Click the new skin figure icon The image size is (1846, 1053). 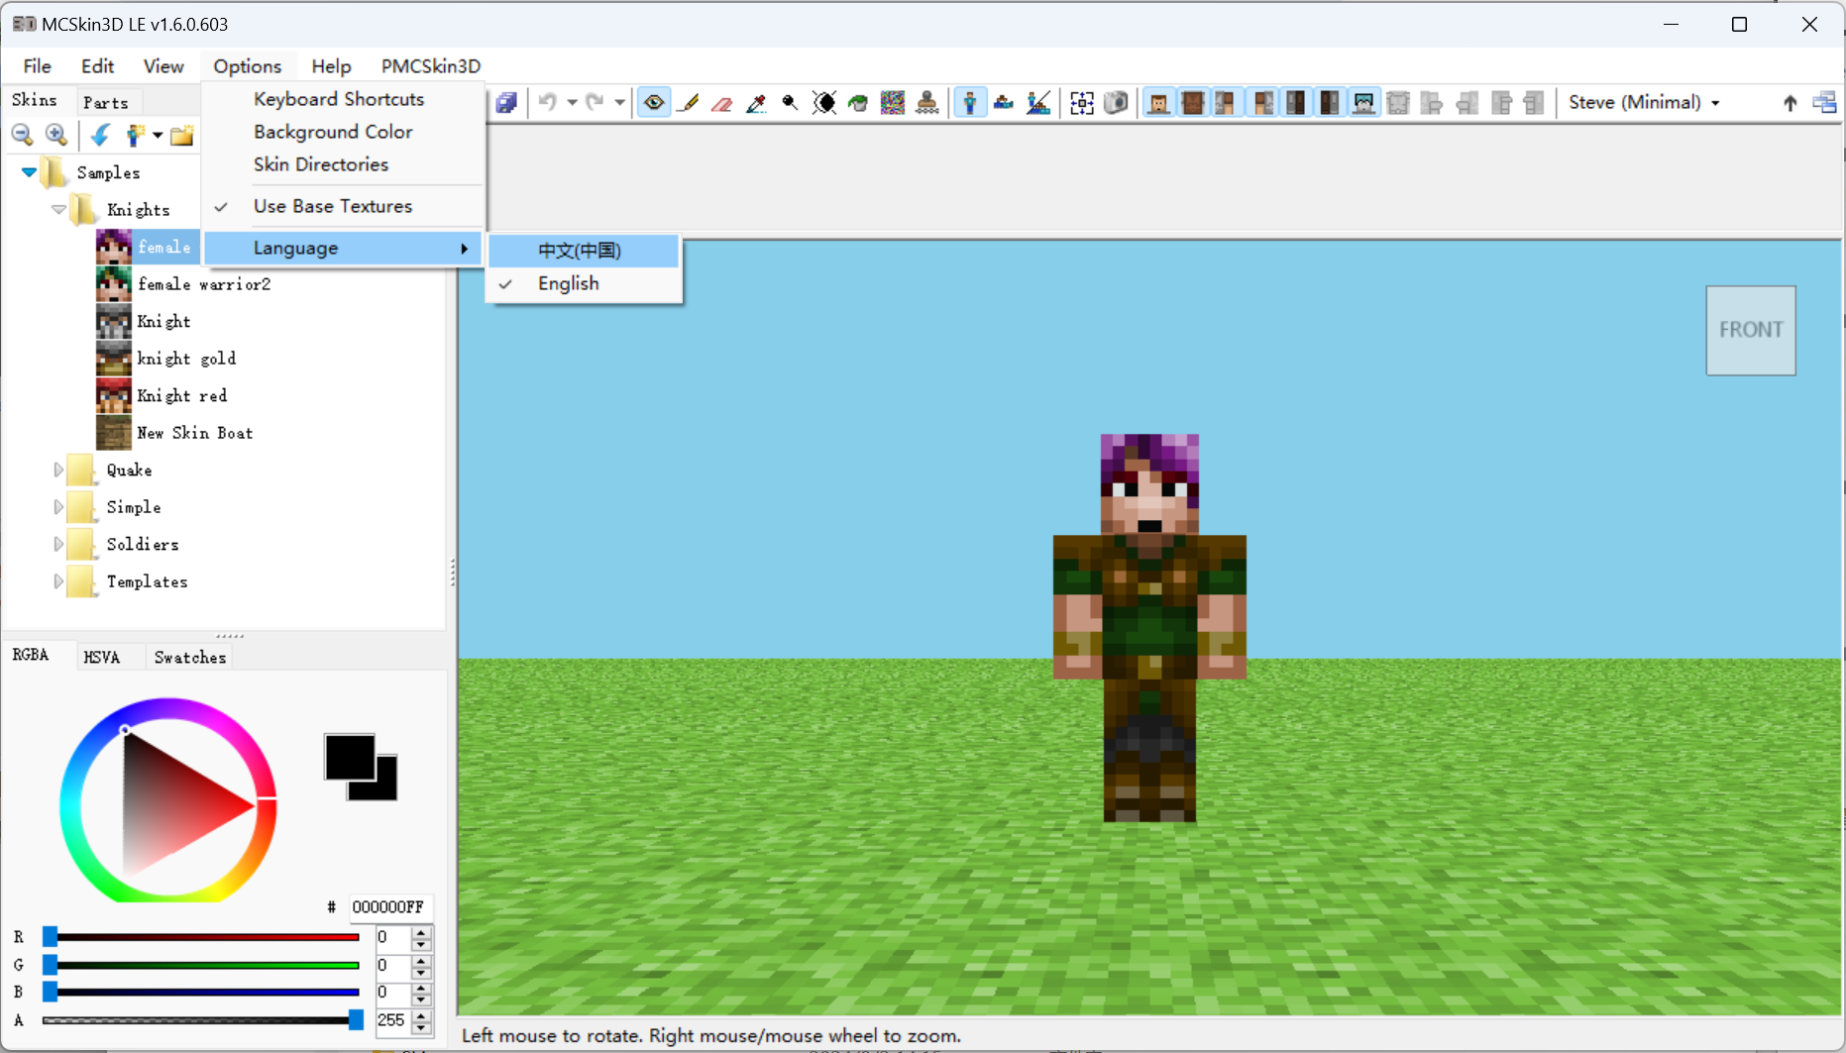(x=135, y=136)
